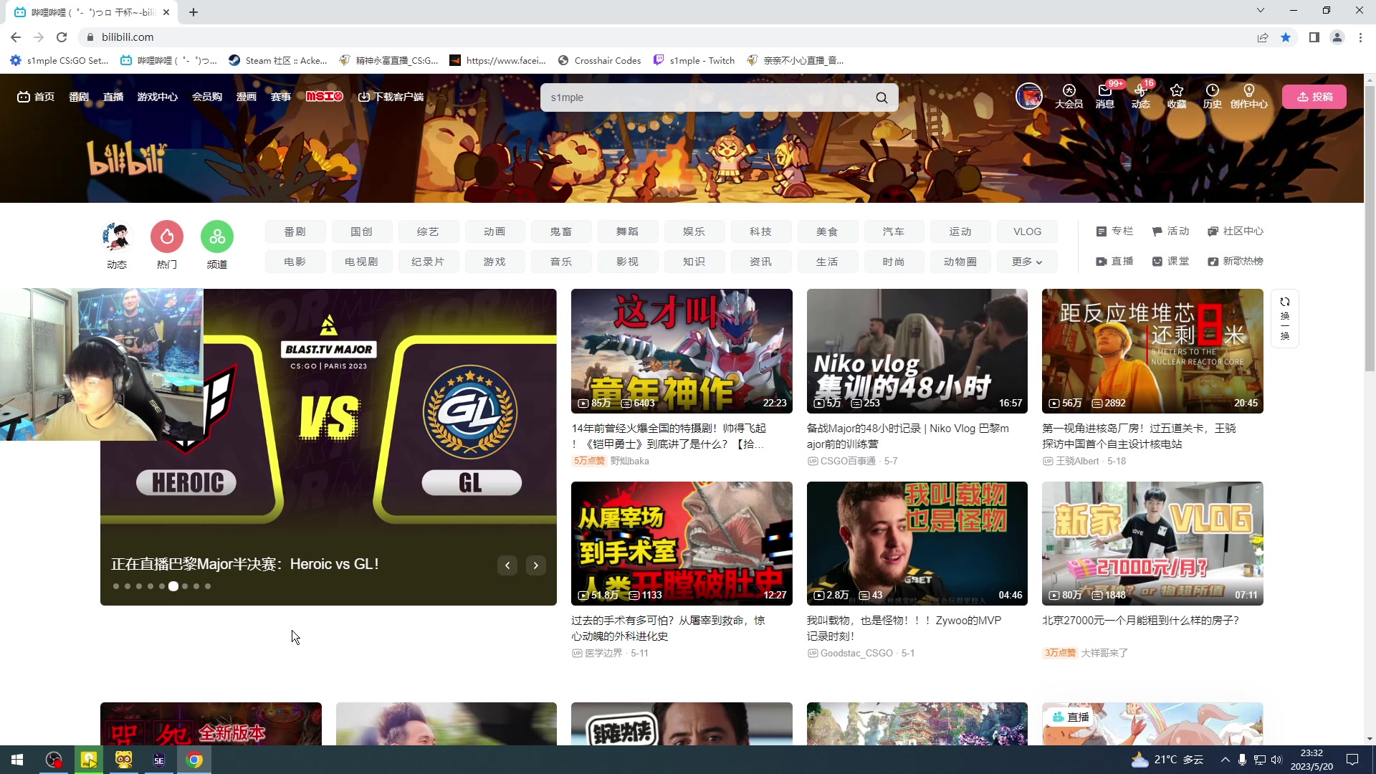Select 直播 in top navigation
Image resolution: width=1376 pixels, height=774 pixels.
113,97
